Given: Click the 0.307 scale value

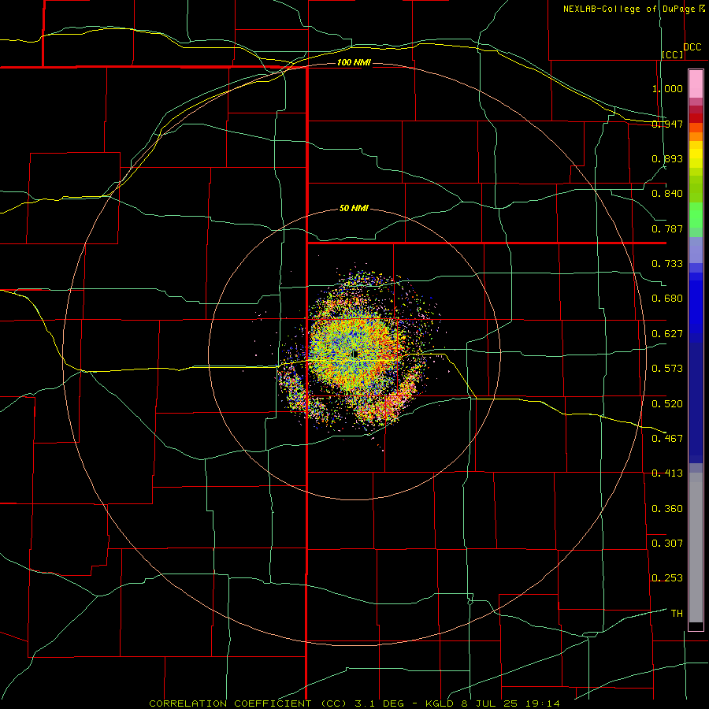Looking at the screenshot, I should [667, 544].
